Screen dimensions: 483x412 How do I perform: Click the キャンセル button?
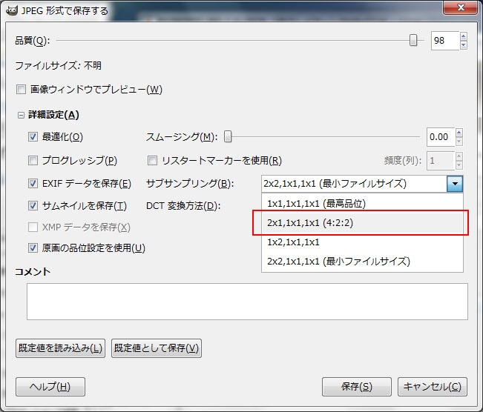pyautogui.click(x=433, y=387)
